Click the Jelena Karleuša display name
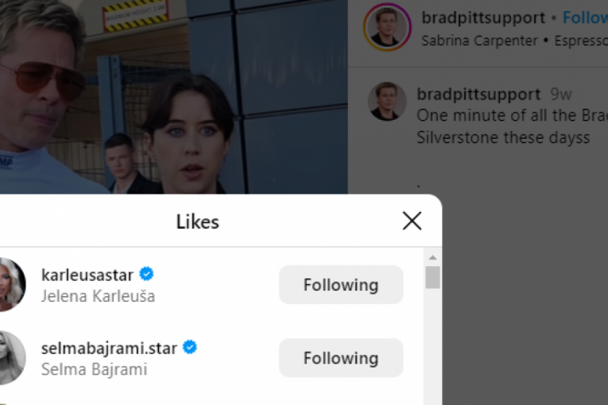This screenshot has width=608, height=405. [x=98, y=296]
